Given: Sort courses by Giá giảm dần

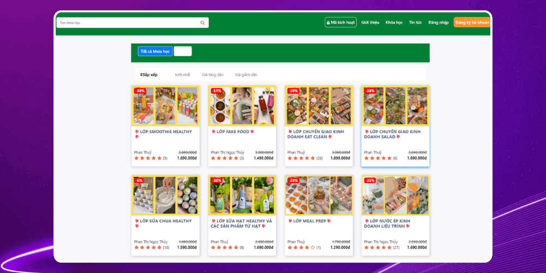Looking at the screenshot, I should click(246, 75).
